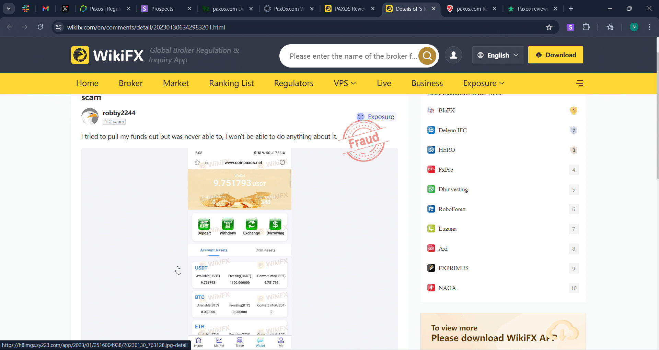
Task: View site information icon in address bar
Action: coord(59,27)
